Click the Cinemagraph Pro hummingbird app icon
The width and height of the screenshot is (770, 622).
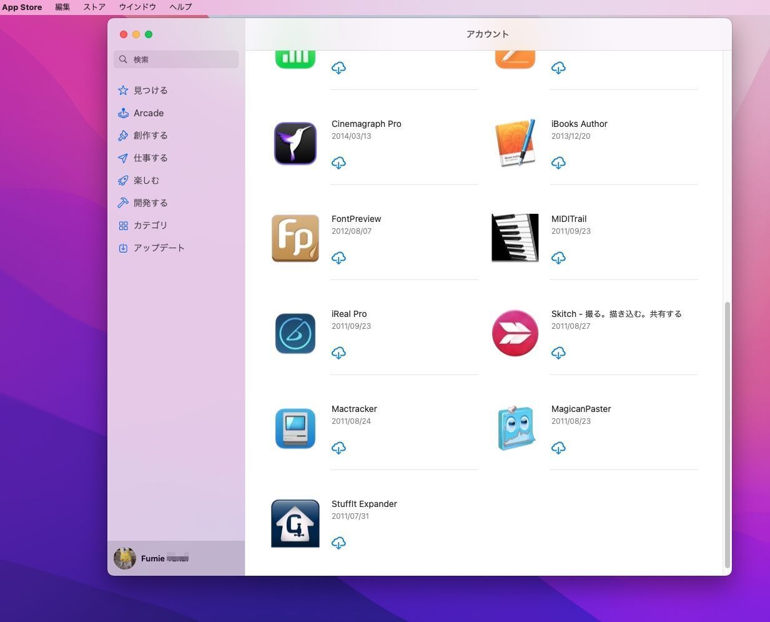(x=295, y=143)
